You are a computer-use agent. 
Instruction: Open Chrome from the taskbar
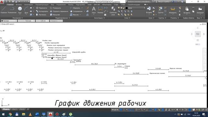10,114
